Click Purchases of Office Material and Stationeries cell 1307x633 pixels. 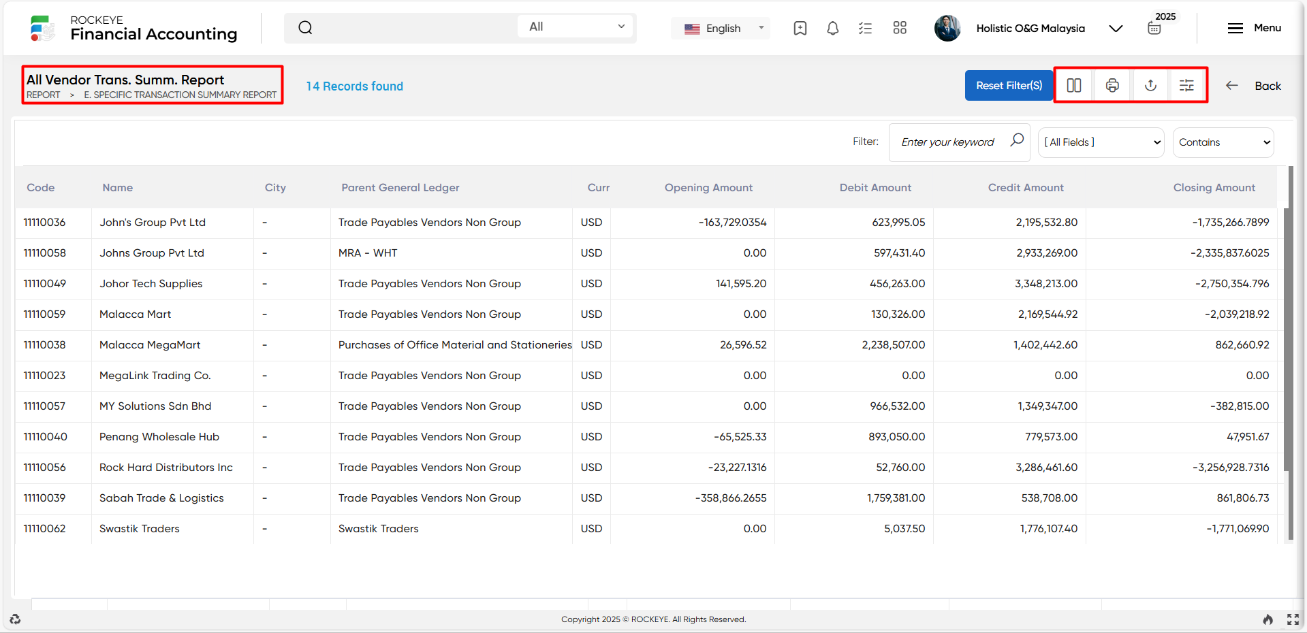click(x=455, y=345)
